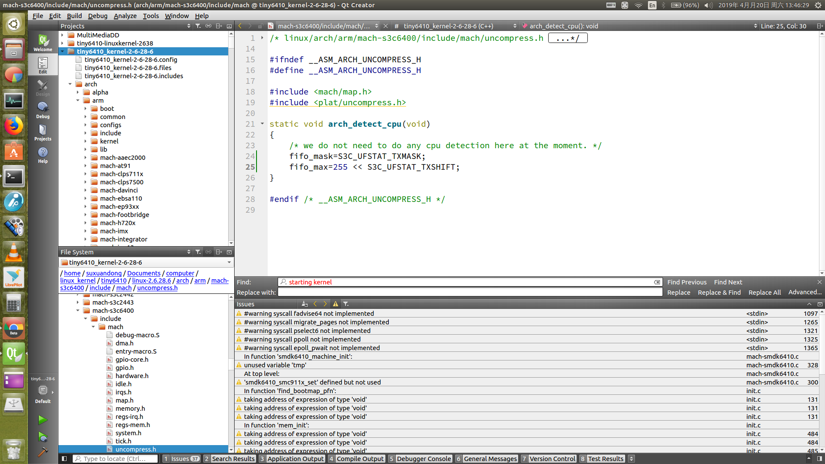Switch to Debug mode in sidebar
The width and height of the screenshot is (825, 464).
click(x=43, y=110)
